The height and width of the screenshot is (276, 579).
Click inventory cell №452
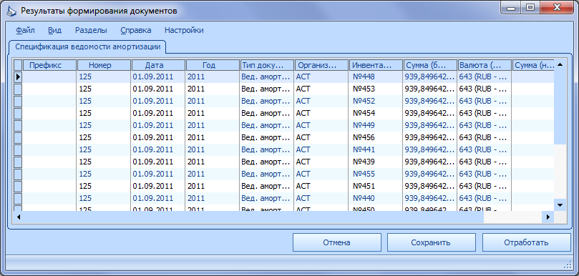(x=376, y=101)
